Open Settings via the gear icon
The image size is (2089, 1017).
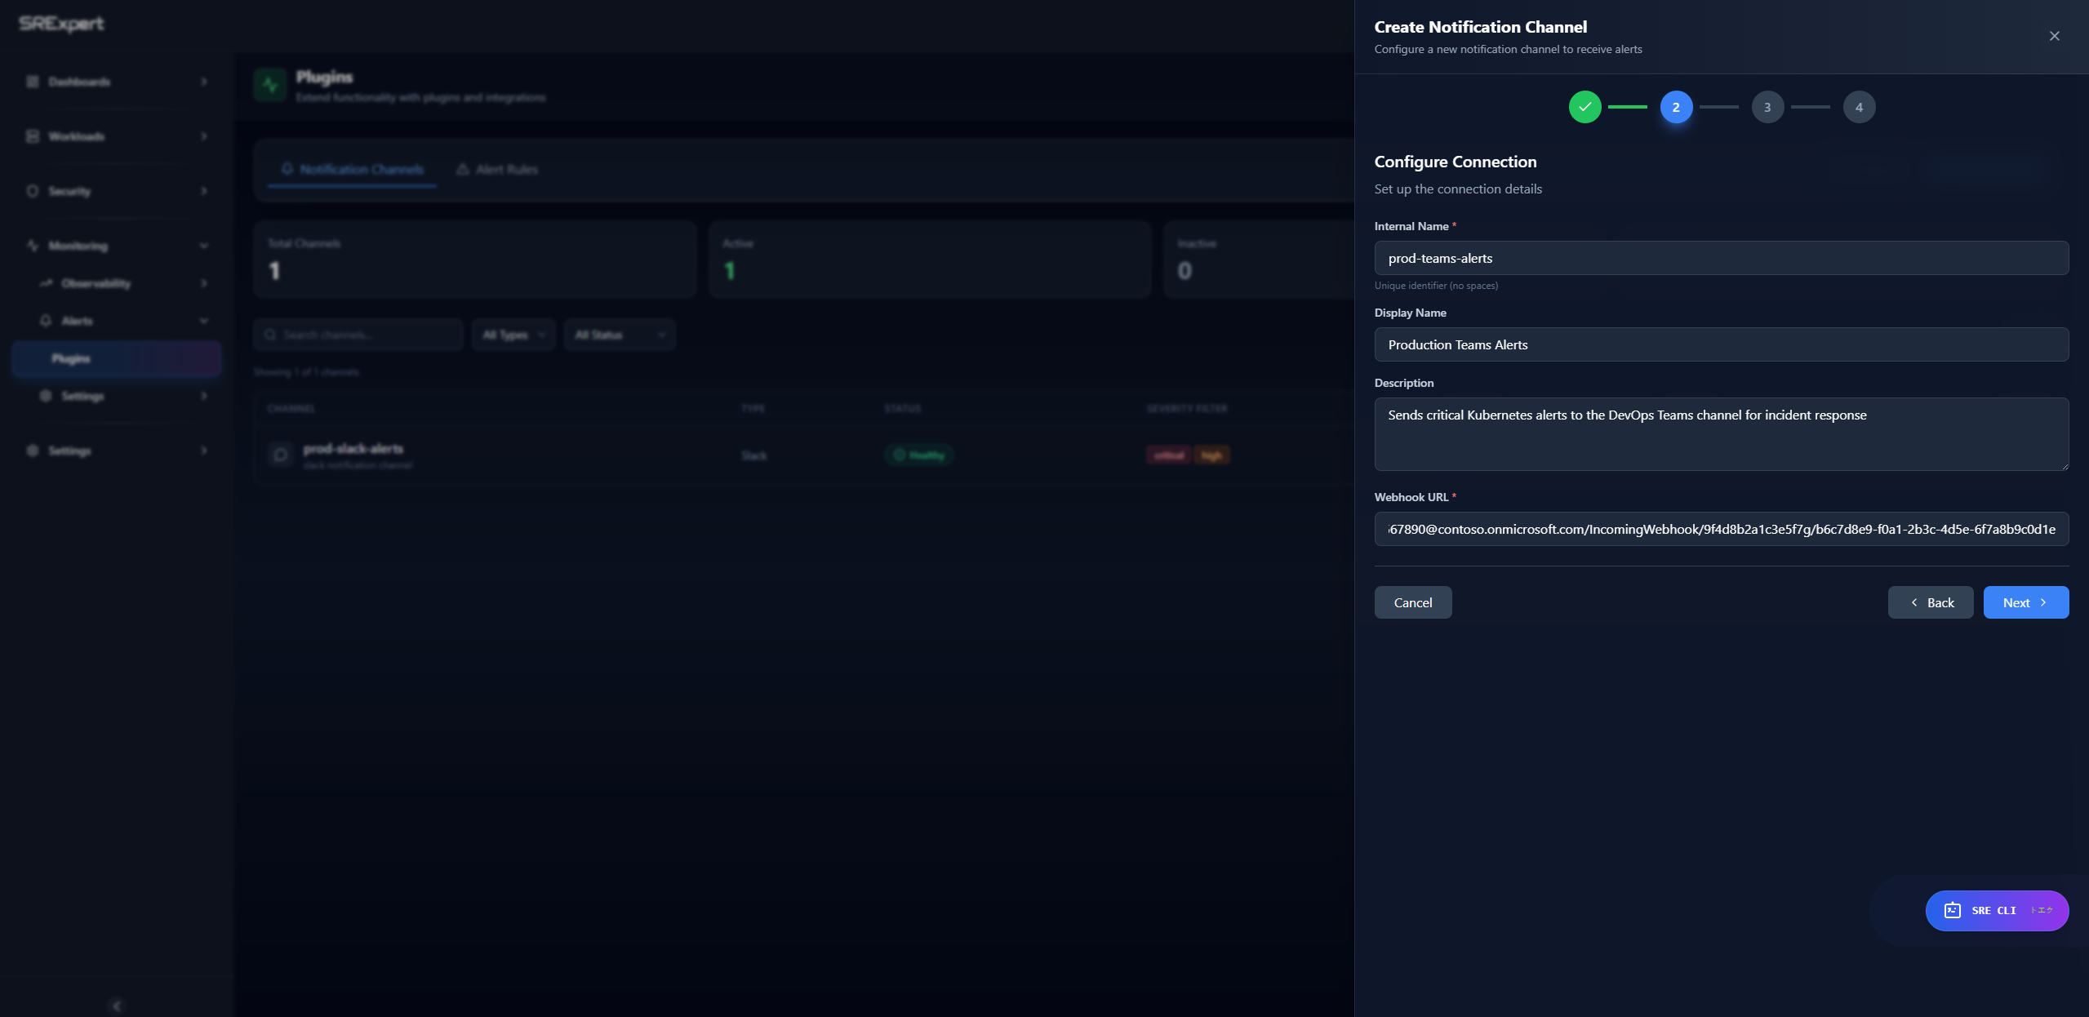coord(45,396)
